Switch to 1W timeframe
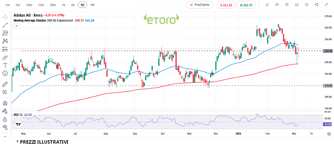Viewport: 334px width, 145px height. click(x=92, y=5)
